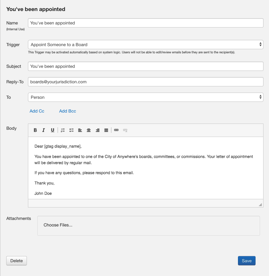
Task: Open the Trigger dropdown
Action: [x=146, y=45]
